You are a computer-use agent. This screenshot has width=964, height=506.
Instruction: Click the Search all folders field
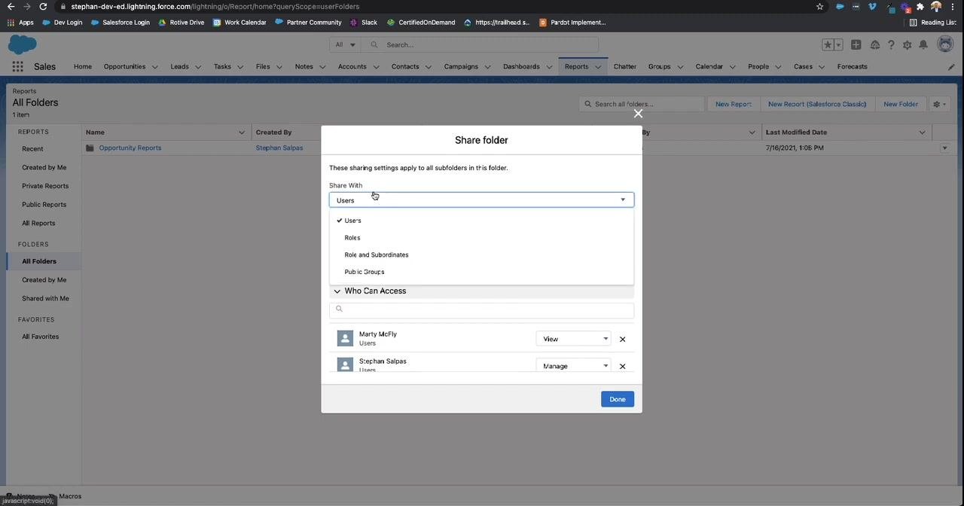642,104
